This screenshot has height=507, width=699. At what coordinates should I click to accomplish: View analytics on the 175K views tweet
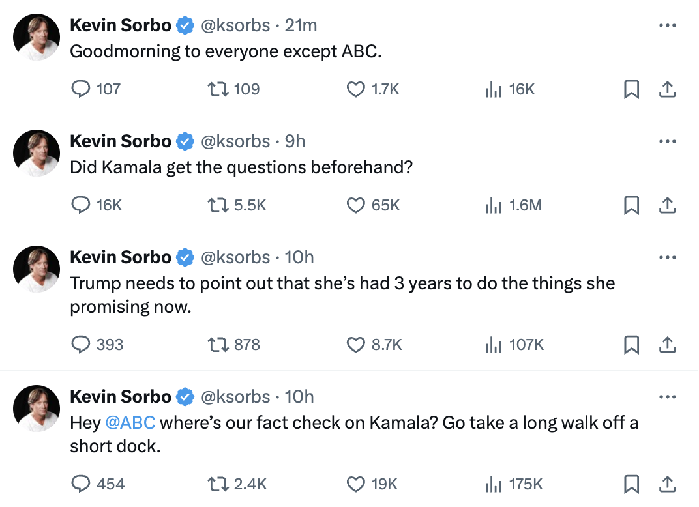coord(494,484)
